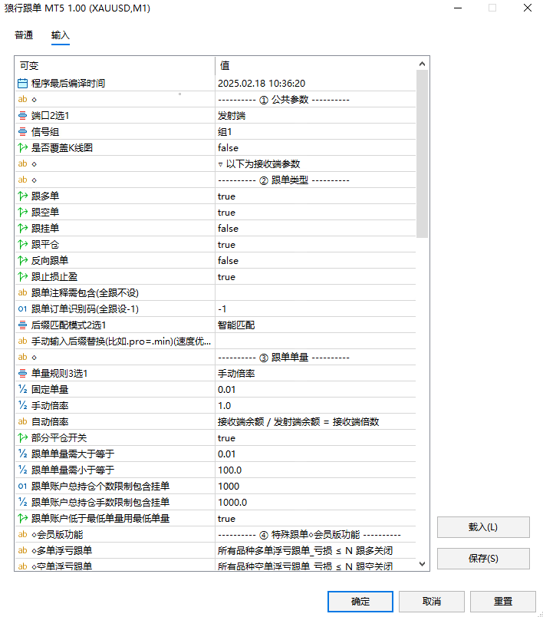
Task: Toggle the true value of 跟止损止盈
Action: tap(315, 277)
